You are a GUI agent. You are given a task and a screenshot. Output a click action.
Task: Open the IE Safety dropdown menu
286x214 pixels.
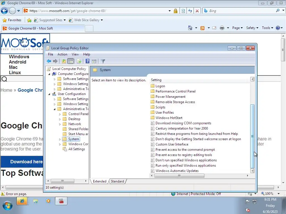tap(252, 28)
